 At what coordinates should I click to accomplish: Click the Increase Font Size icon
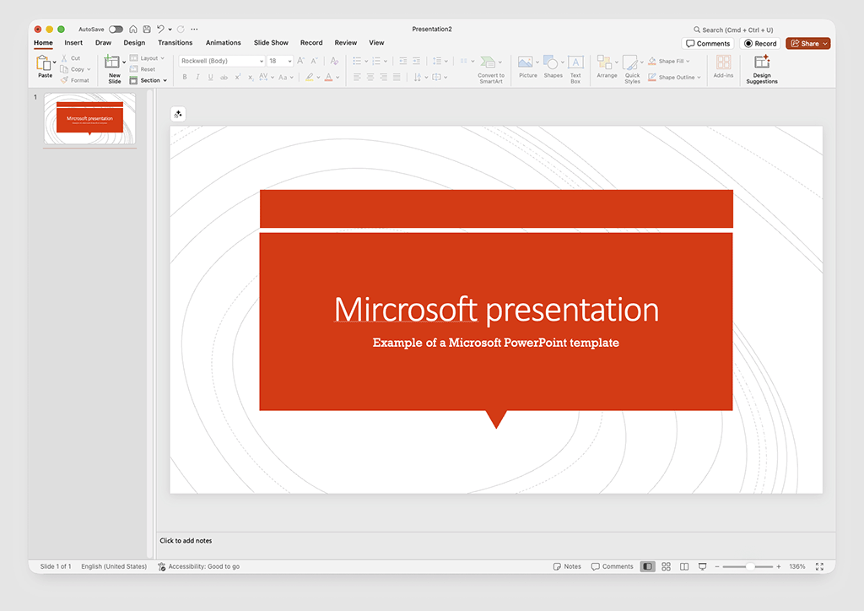coord(301,61)
